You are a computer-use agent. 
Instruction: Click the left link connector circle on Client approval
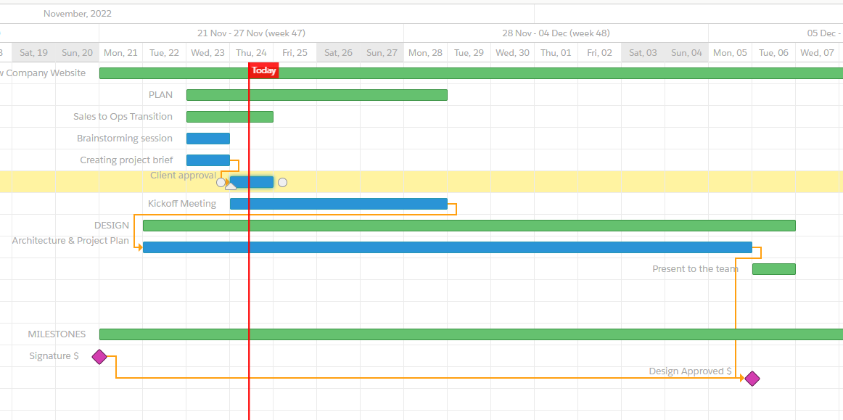coord(221,182)
